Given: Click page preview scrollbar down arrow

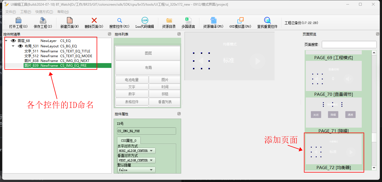Looking at the screenshot, I should tap(374, 168).
